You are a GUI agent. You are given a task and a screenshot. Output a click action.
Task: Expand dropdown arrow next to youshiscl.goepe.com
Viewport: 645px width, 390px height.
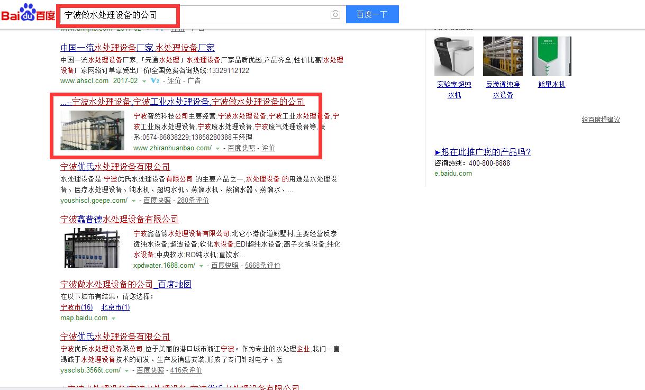(133, 201)
